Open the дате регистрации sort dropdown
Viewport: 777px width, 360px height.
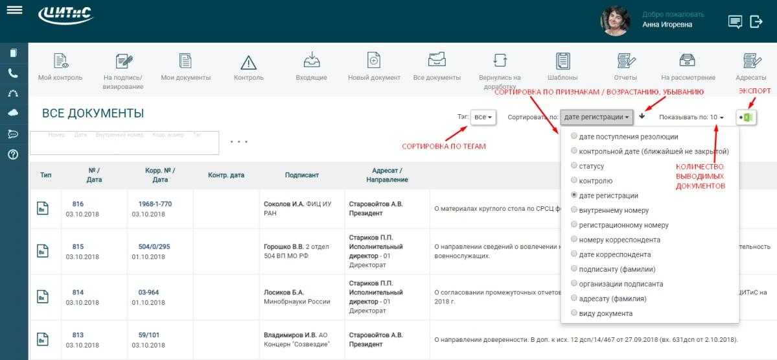(x=596, y=117)
